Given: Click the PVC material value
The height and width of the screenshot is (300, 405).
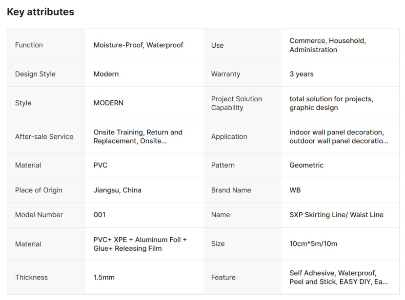Looking at the screenshot, I should (101, 165).
